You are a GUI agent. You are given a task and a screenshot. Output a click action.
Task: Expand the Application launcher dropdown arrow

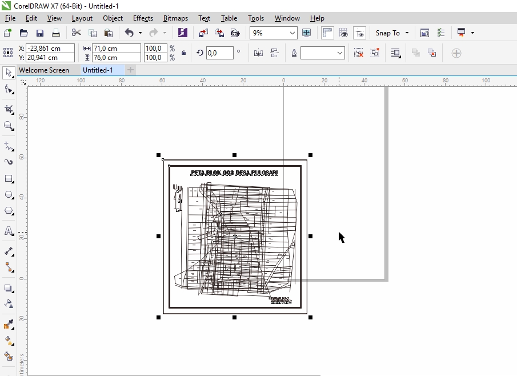[x=472, y=33]
